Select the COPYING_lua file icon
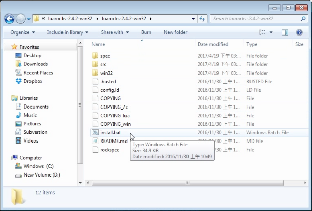This screenshot has width=312, height=211. point(96,116)
